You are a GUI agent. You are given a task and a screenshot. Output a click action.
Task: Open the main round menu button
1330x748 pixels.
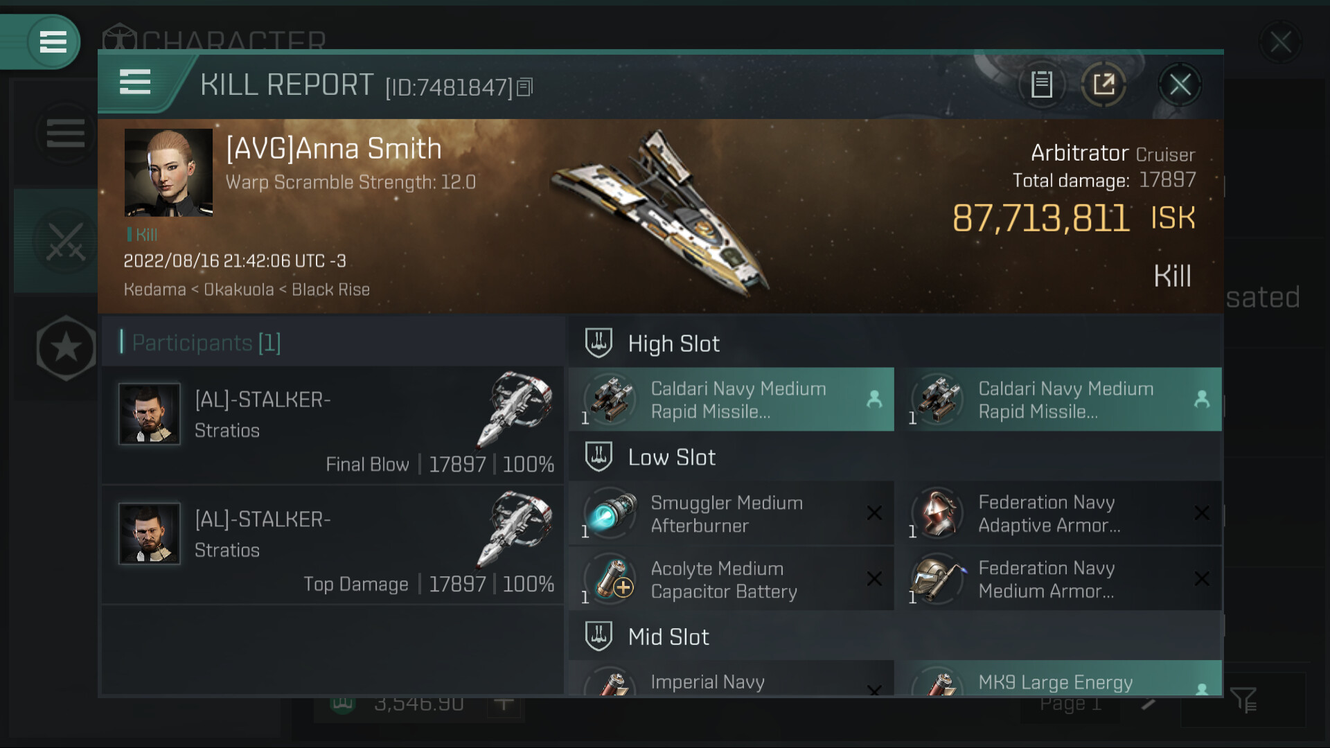pyautogui.click(x=53, y=42)
